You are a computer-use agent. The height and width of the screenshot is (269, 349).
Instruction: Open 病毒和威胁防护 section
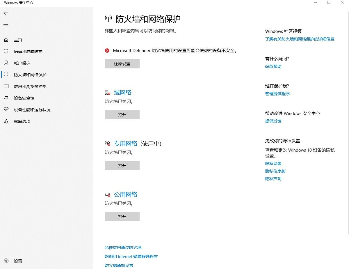(x=28, y=52)
